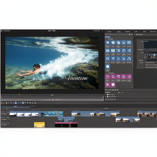Image resolution: width=157 pixels, height=157 pixels.
Task: Toggle the Size/Position/Rotation keyframe checkbox
Action: click(108, 97)
